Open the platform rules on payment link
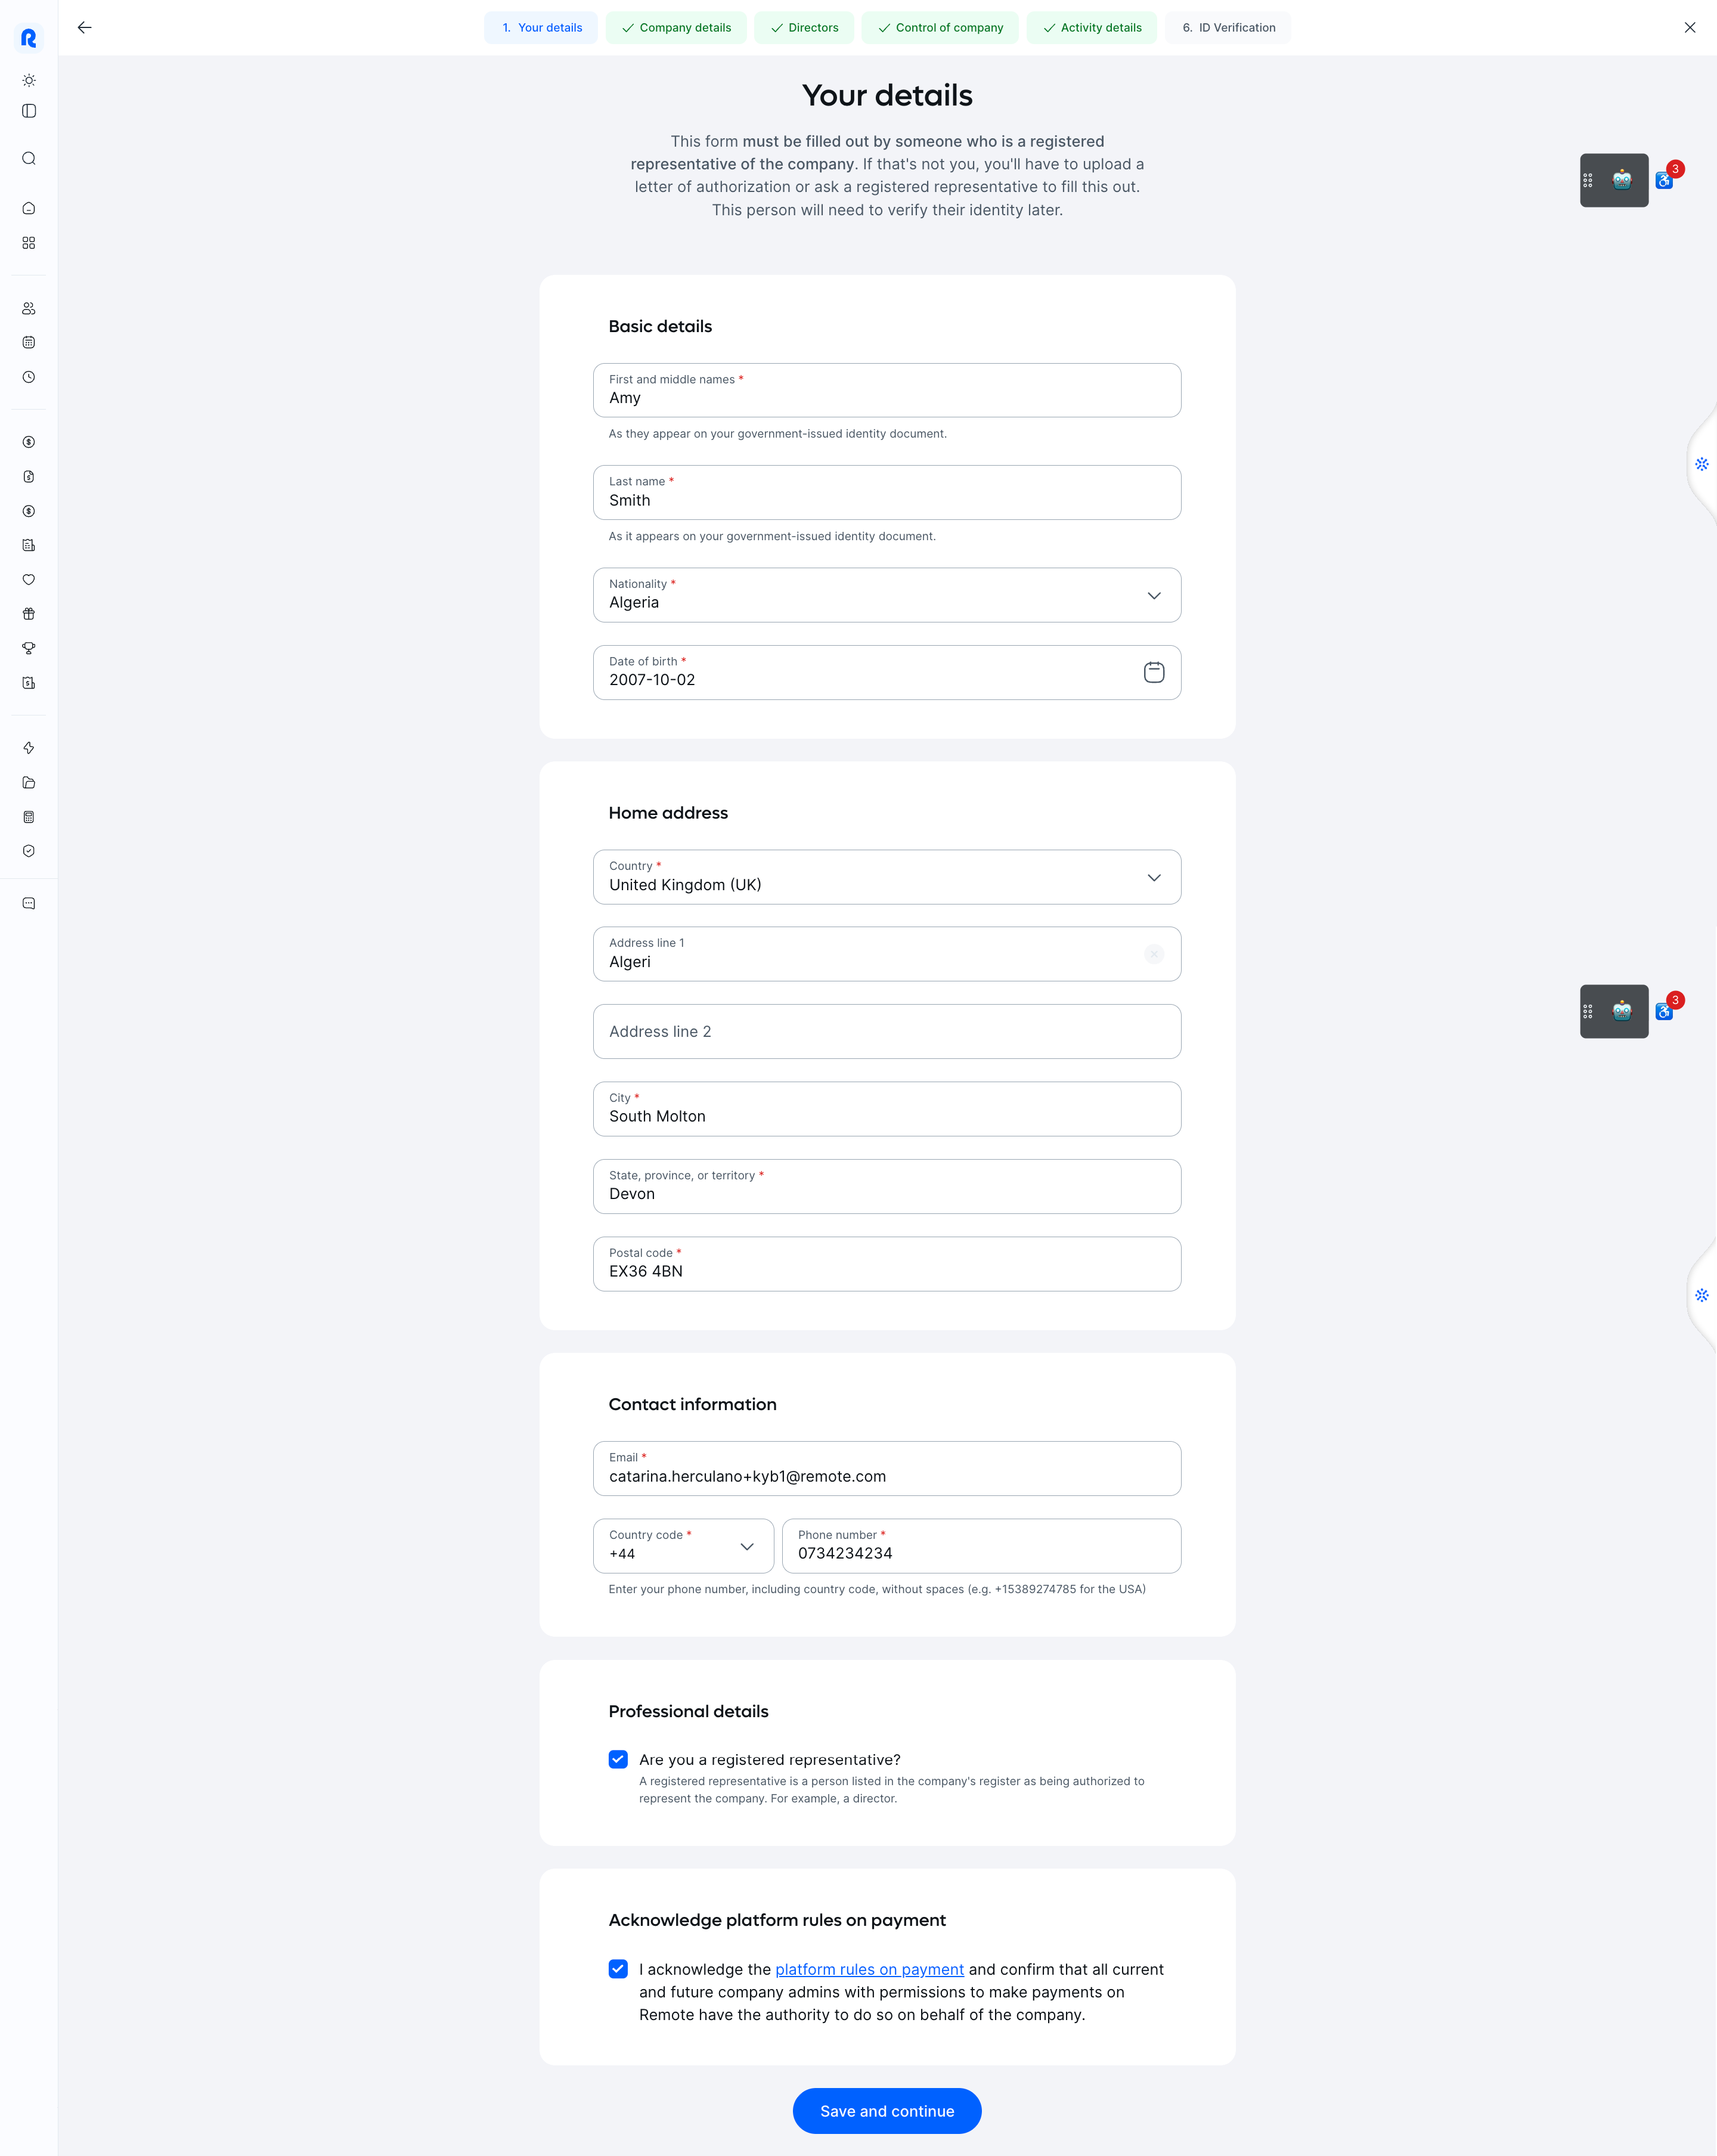 coord(869,1969)
